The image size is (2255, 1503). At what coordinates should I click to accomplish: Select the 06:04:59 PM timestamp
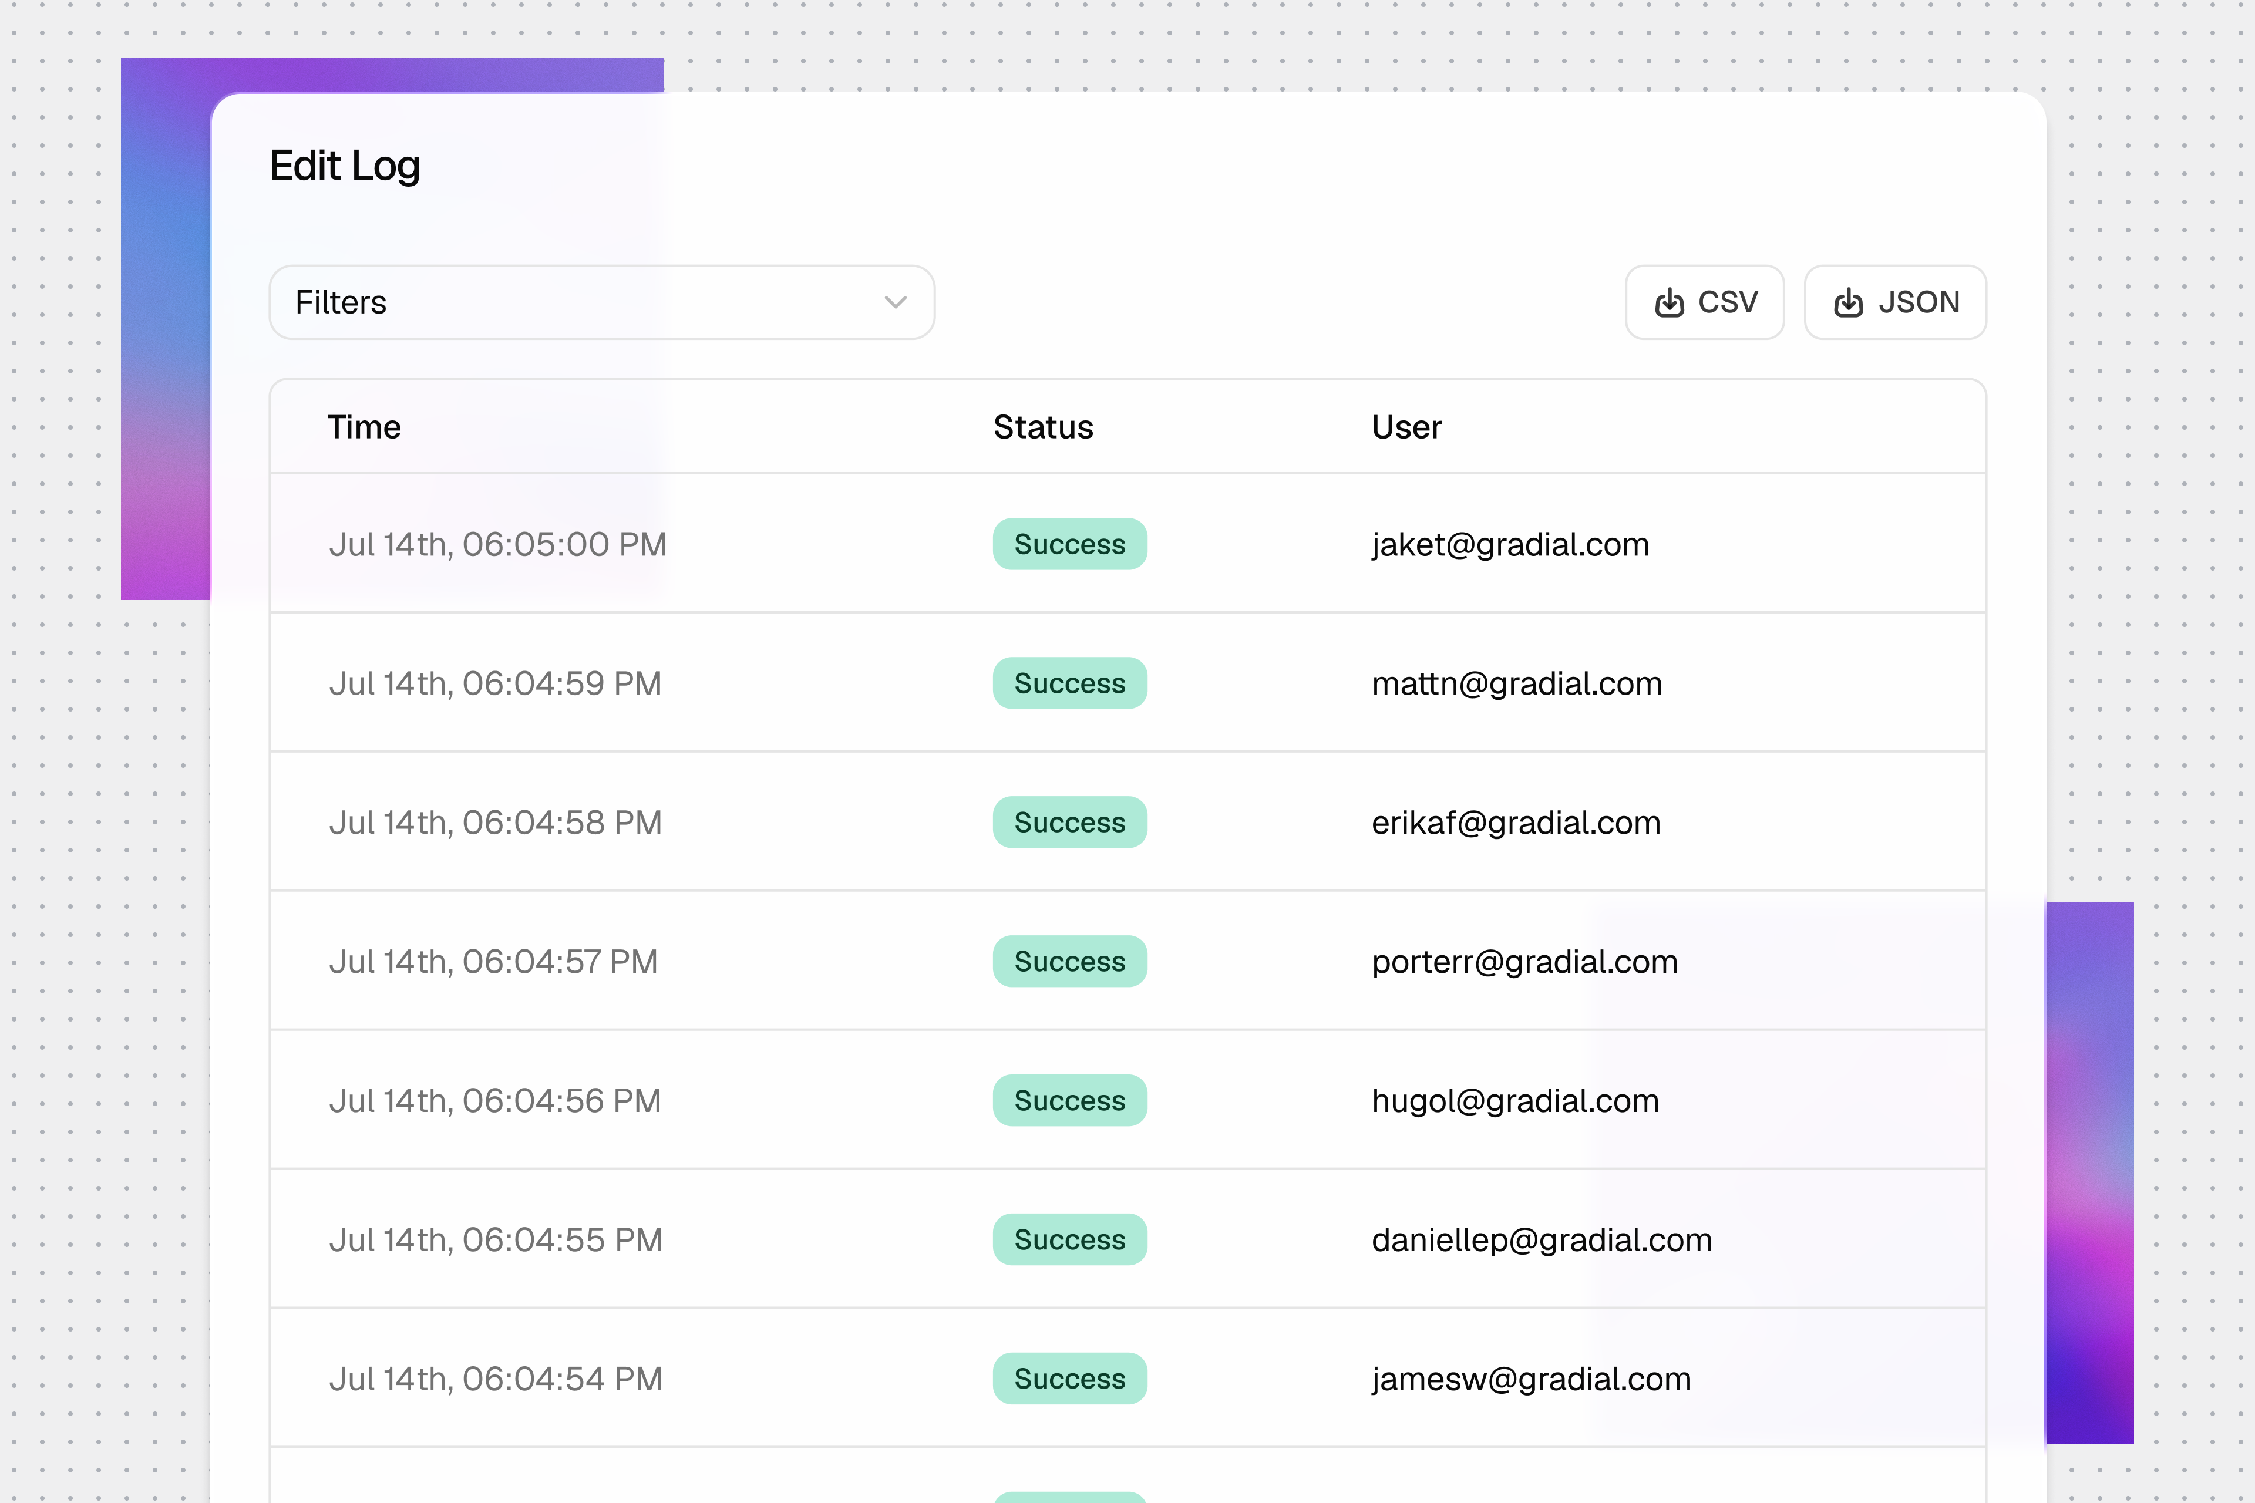click(496, 683)
